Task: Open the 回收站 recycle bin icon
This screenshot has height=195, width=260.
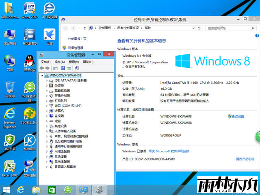Action: point(10,88)
